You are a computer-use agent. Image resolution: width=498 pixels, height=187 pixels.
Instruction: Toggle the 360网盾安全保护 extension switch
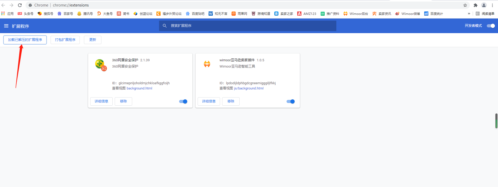[183, 101]
